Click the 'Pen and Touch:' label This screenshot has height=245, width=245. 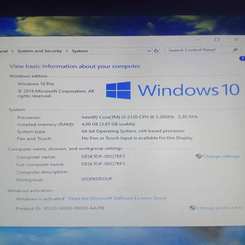pyautogui.click(x=34, y=138)
